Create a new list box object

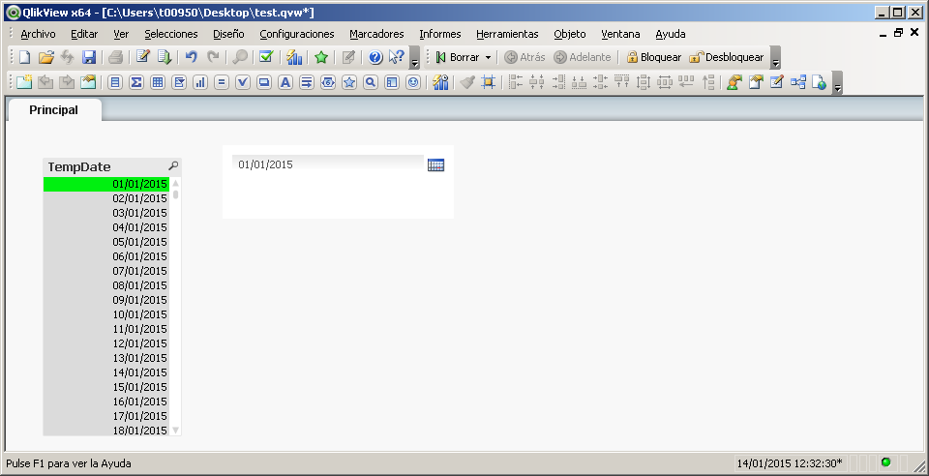point(115,82)
